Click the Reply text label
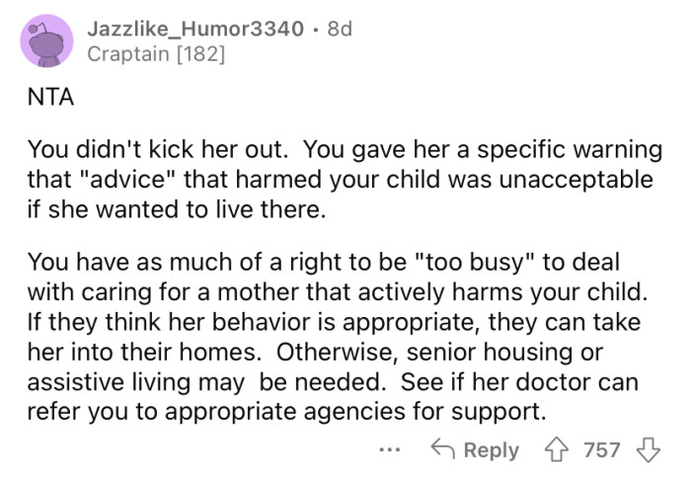Image resolution: width=691 pixels, height=478 pixels. 491,450
